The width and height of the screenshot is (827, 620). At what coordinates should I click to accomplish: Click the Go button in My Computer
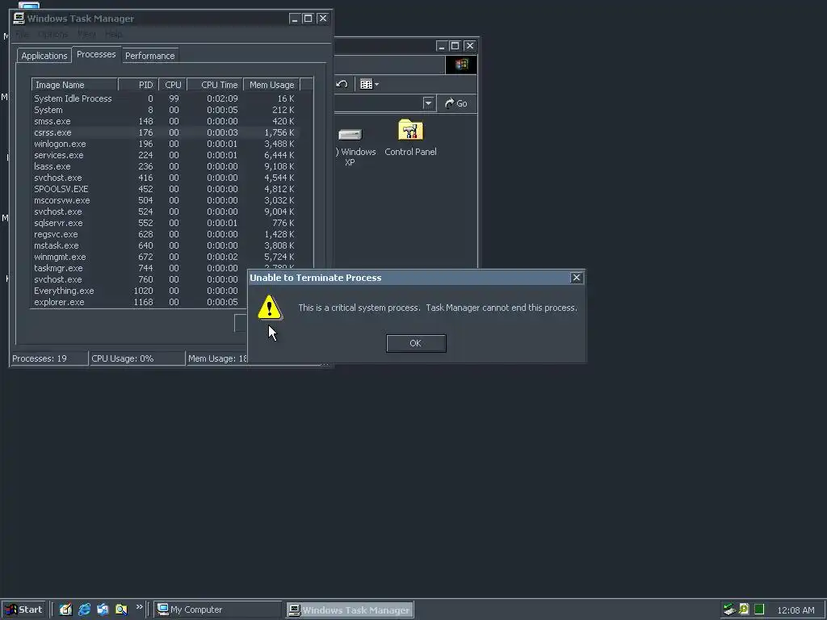click(456, 103)
